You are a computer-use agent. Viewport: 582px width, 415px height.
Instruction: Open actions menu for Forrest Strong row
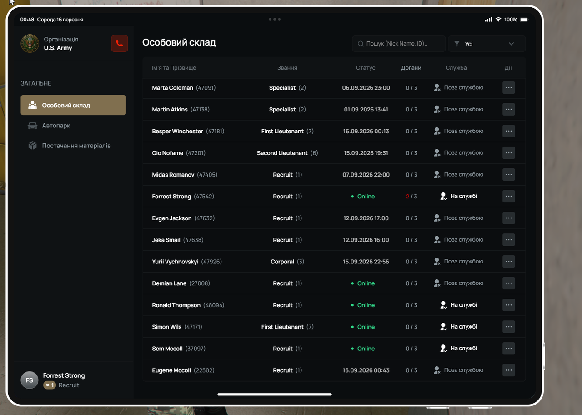509,196
